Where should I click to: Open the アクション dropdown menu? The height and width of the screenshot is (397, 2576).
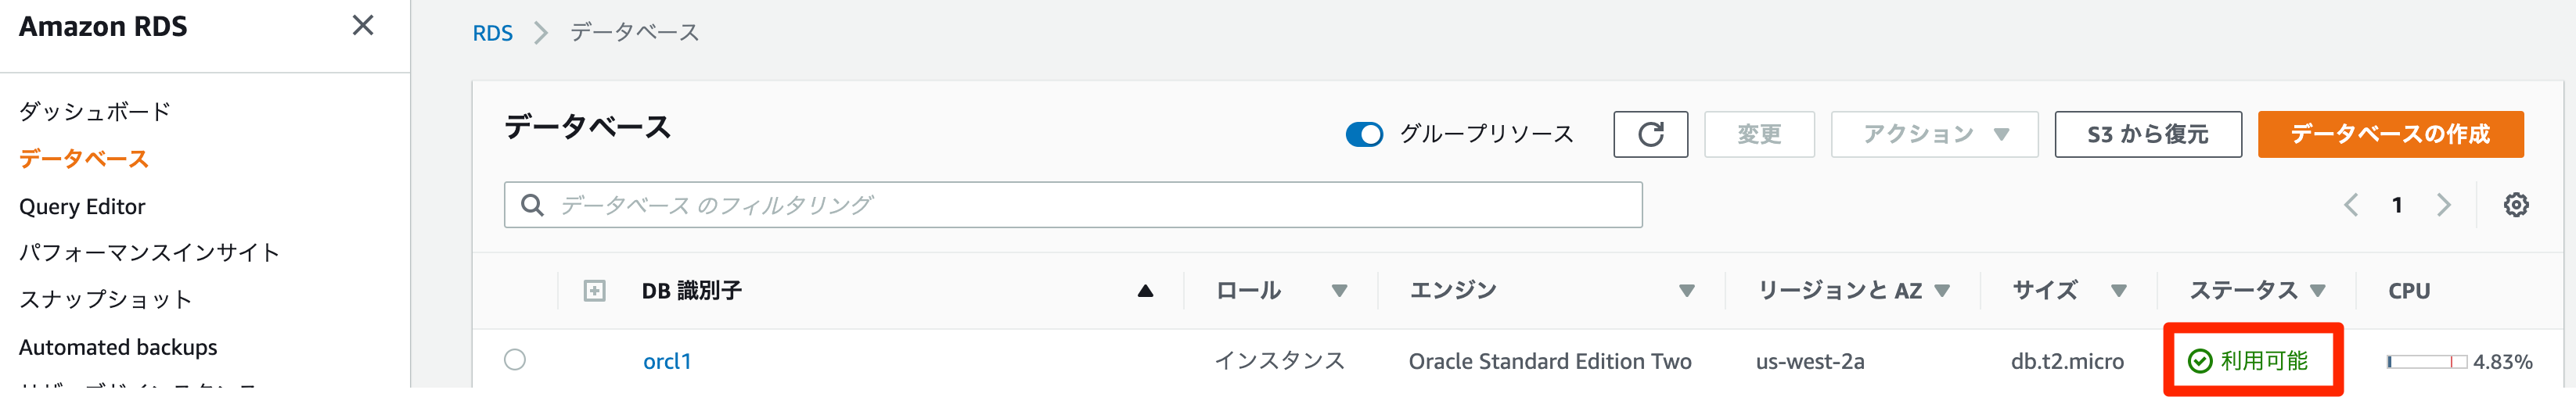(x=1934, y=134)
